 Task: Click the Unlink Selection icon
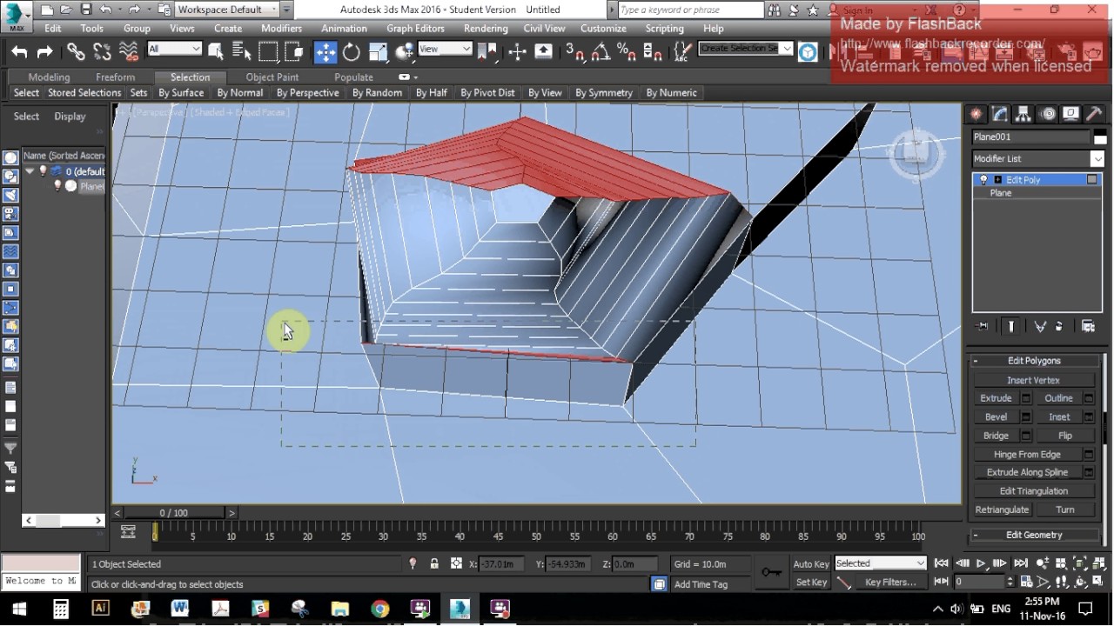tap(102, 52)
